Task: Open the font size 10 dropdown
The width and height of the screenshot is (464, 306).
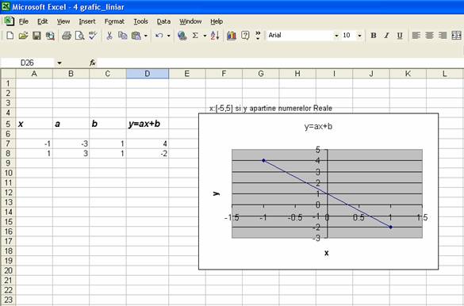Action: click(359, 36)
